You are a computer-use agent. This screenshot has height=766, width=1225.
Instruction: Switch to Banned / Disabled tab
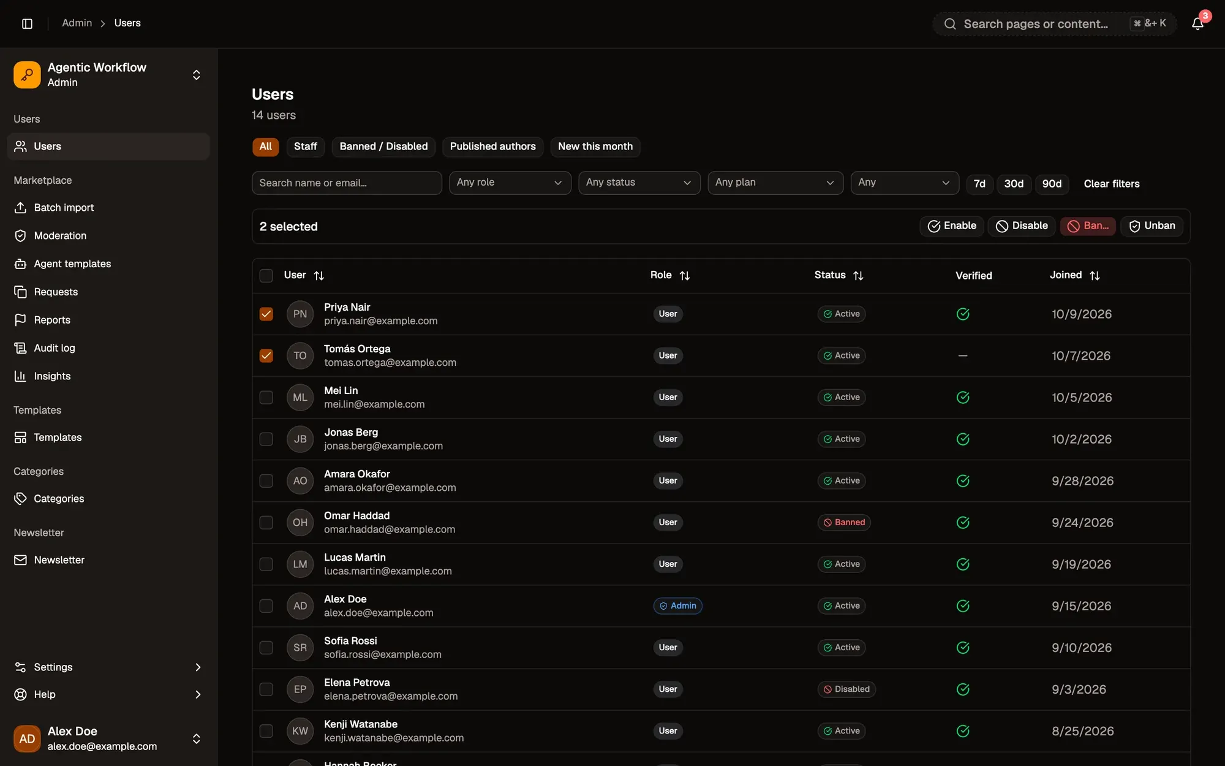pyautogui.click(x=383, y=146)
